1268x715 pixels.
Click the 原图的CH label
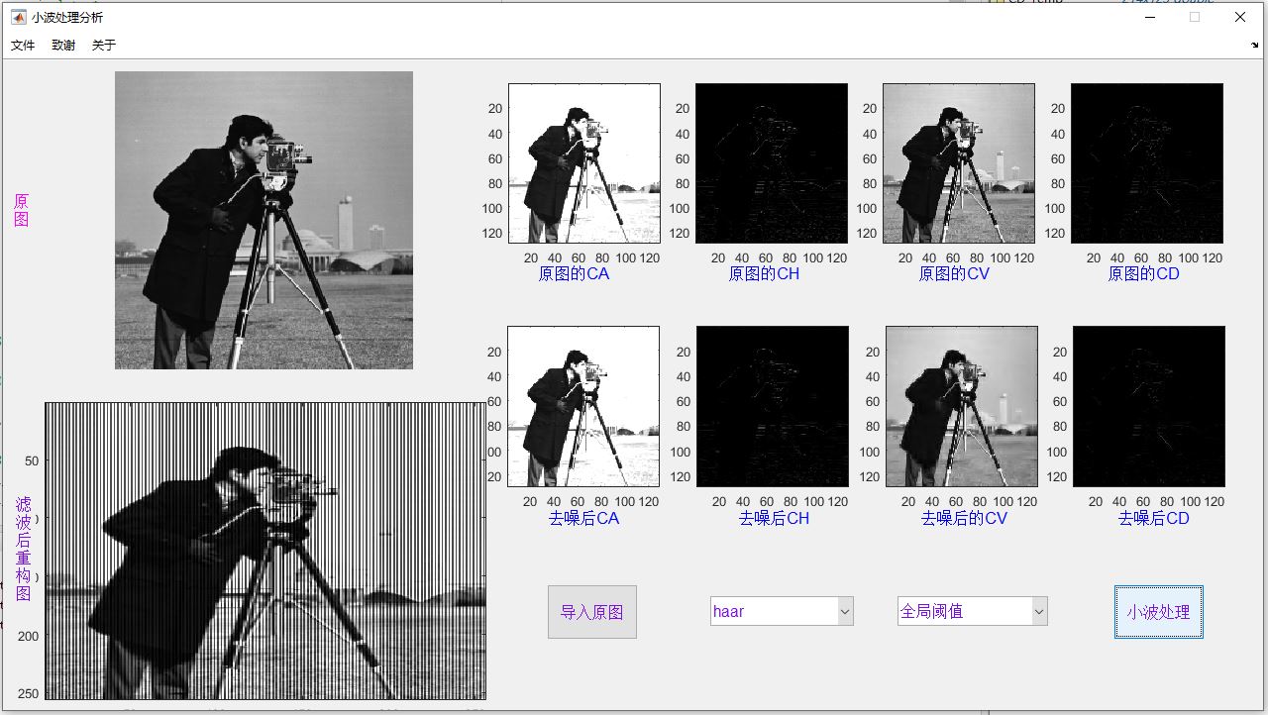coord(764,274)
